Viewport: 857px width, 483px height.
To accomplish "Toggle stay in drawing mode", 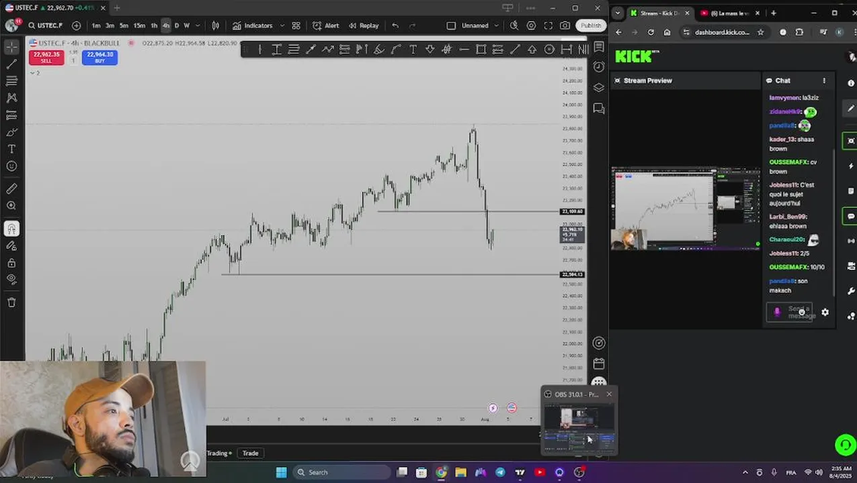I will (x=11, y=246).
